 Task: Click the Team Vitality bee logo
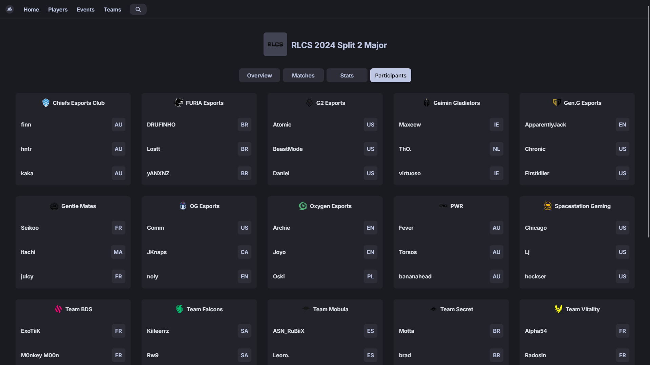click(x=559, y=309)
